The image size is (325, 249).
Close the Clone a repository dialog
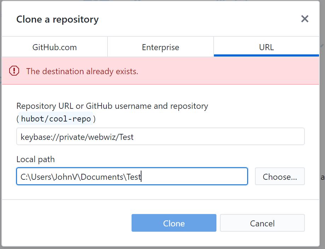(x=305, y=19)
